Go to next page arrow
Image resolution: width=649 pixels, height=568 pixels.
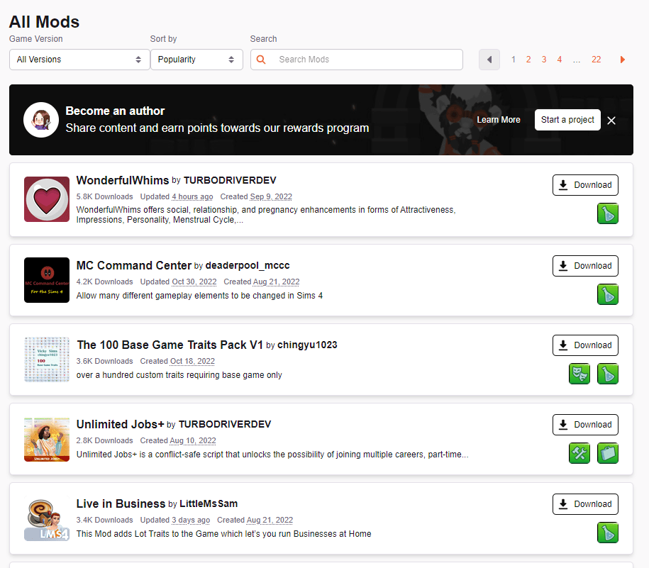(x=623, y=60)
